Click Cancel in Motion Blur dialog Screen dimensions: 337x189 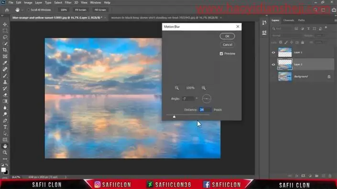click(x=227, y=45)
